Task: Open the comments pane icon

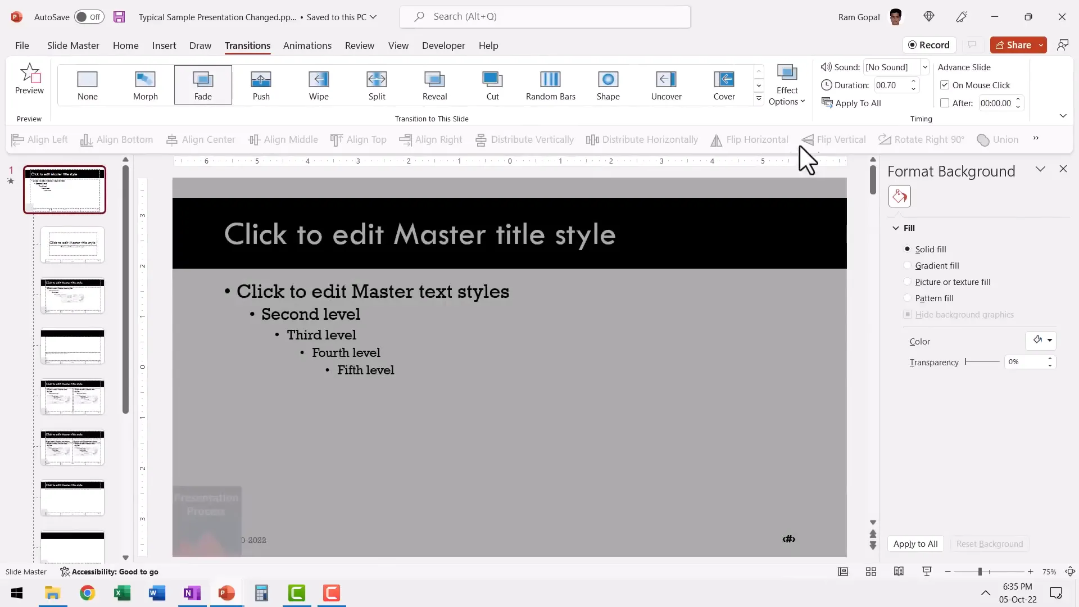Action: [x=972, y=45]
